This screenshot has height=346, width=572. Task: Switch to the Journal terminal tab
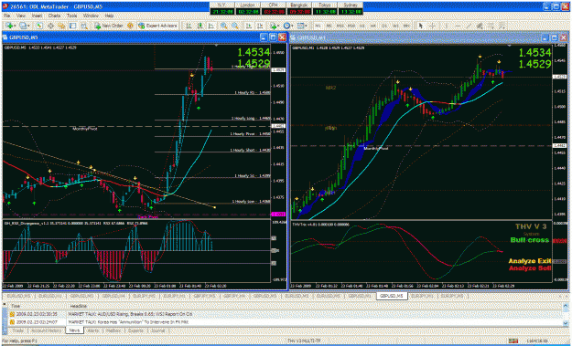tap(157, 330)
